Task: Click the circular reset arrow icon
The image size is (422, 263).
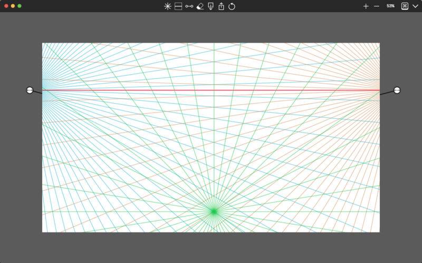Action: pos(232,6)
